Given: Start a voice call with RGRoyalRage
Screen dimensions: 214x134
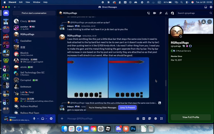Looking at the screenshot, I should coord(148,13).
